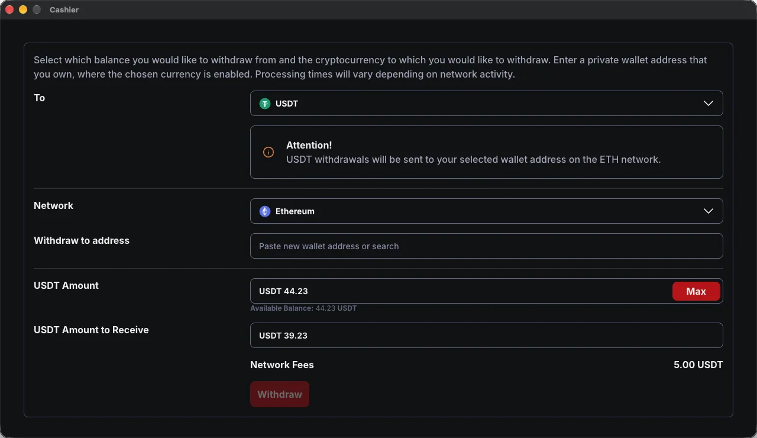Click the Network Fees label
Viewport: 757px width, 438px height.
(282, 365)
